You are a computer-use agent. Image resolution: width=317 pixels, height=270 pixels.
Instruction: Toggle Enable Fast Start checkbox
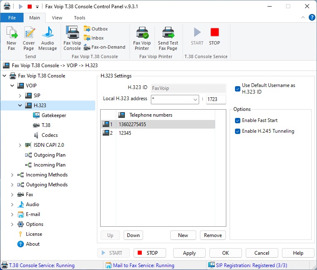[237, 120]
